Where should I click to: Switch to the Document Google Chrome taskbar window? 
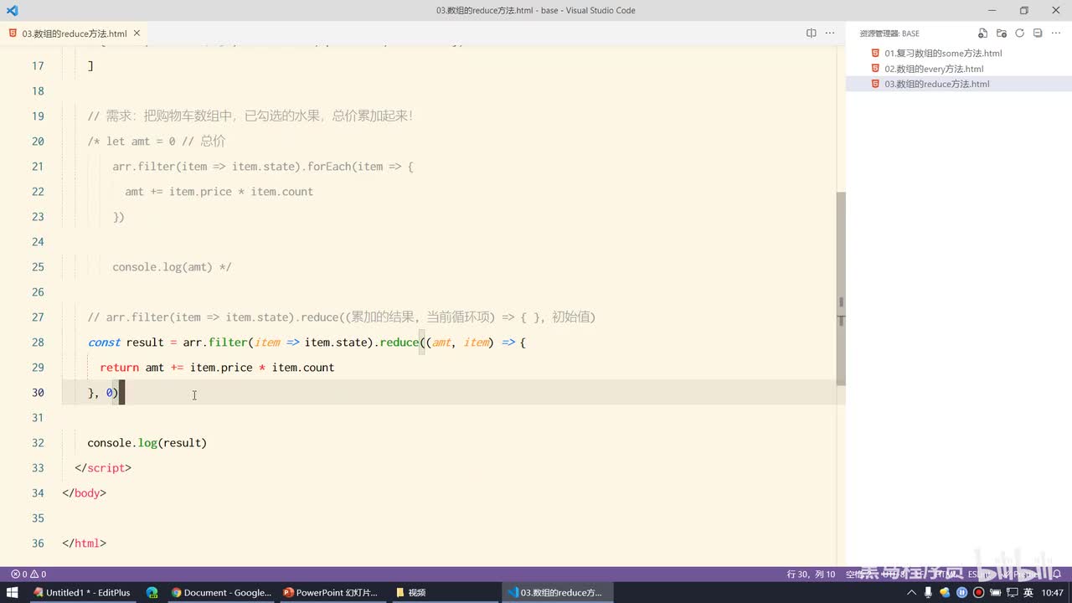220,592
